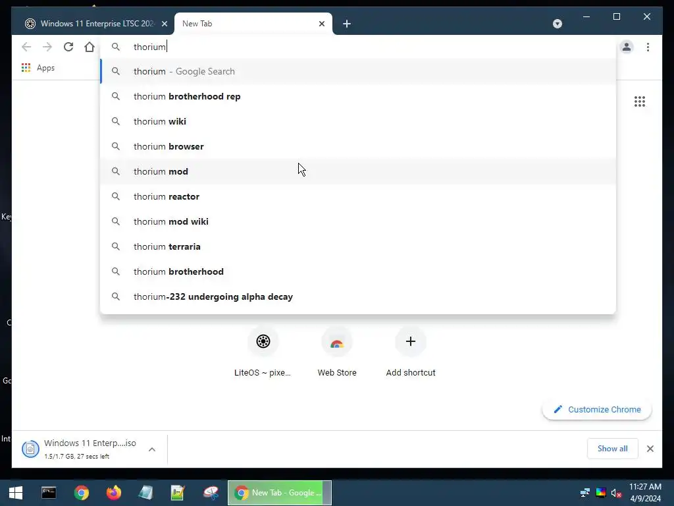Select 'thorium brotherhood rep' suggestion
The image size is (674, 506).
(358, 96)
